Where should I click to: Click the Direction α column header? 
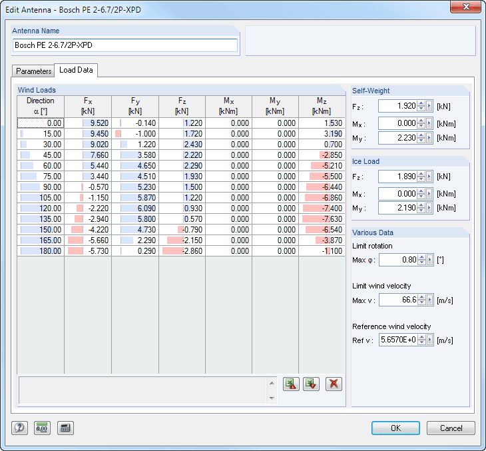41,106
